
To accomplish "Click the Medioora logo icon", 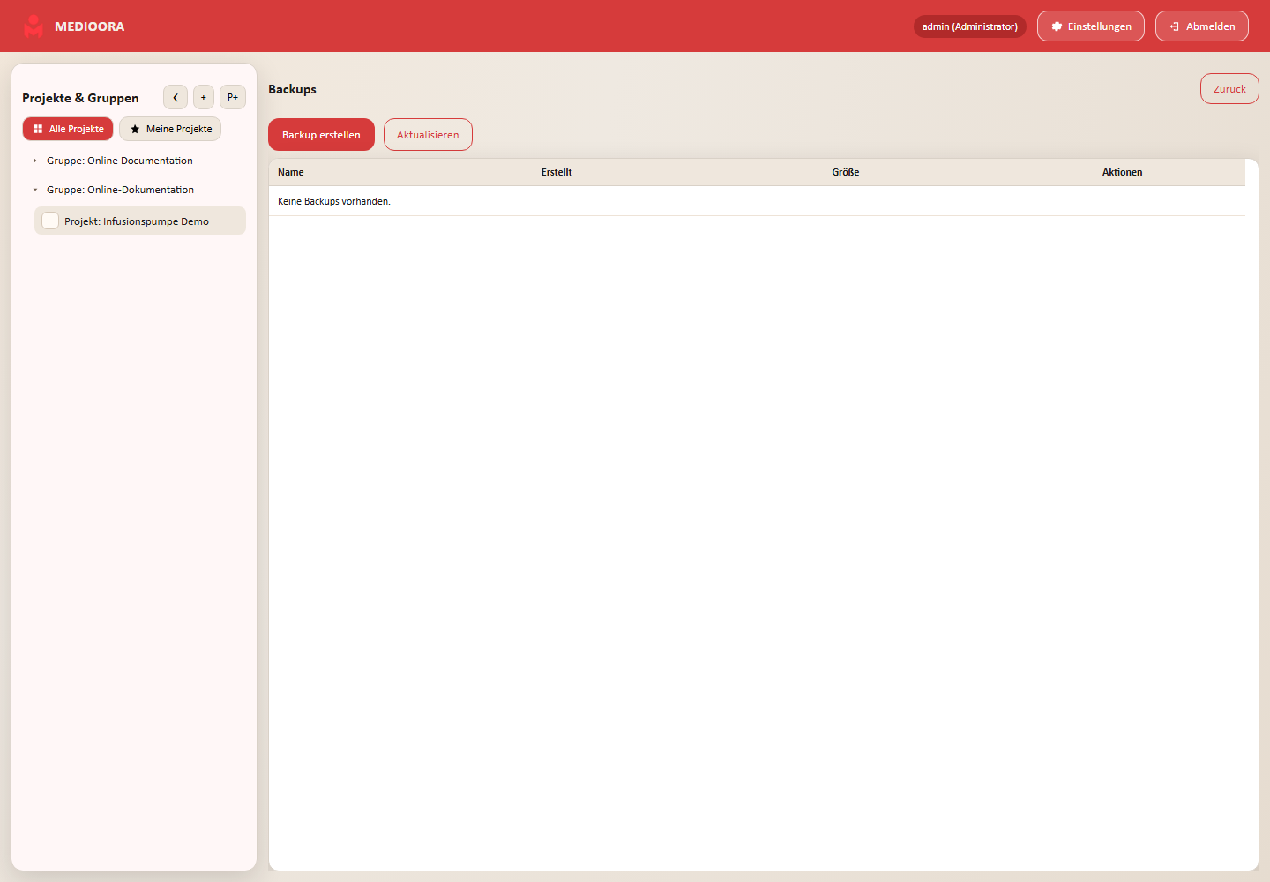I will (34, 26).
